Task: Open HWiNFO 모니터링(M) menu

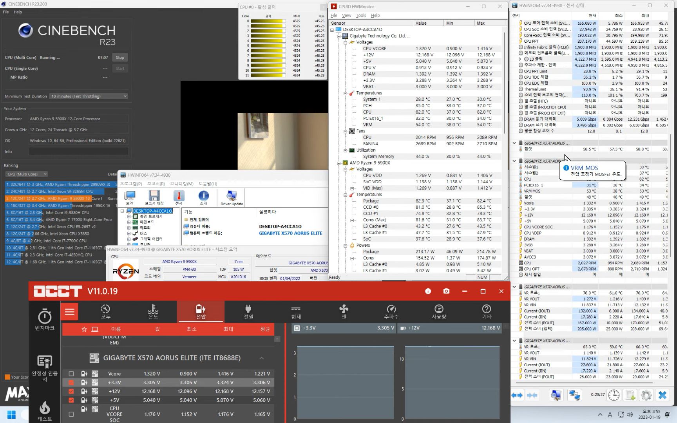Action: [182, 184]
